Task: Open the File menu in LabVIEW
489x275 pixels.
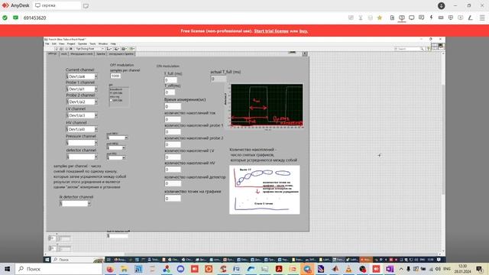Action: coord(47,44)
